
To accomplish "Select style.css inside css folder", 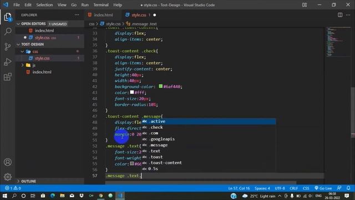I will [50, 58].
